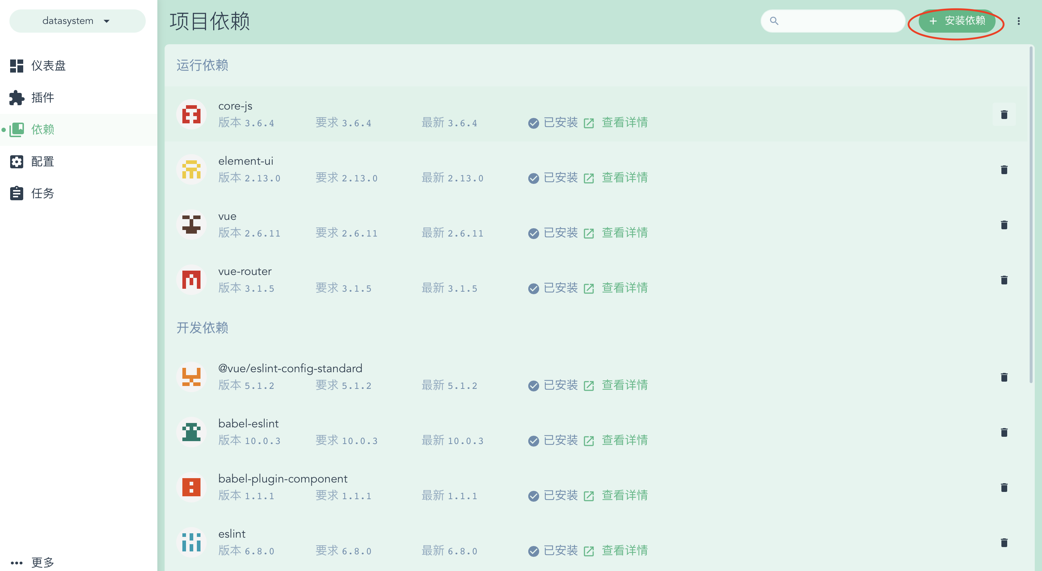Open the three-dot more options menu
1042x571 pixels.
click(x=1018, y=21)
